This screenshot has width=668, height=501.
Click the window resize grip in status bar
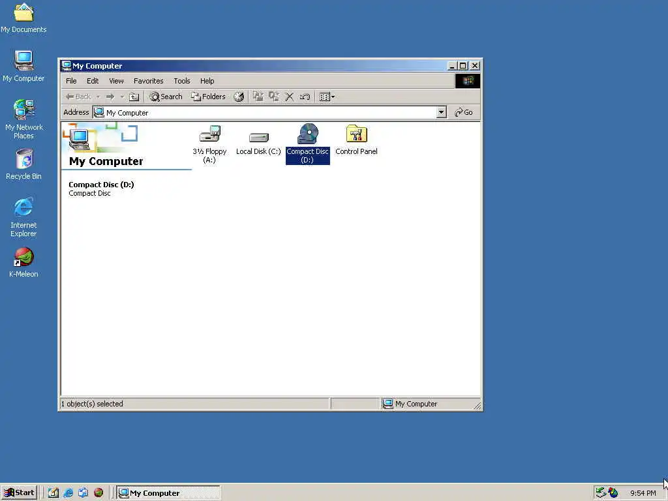478,406
